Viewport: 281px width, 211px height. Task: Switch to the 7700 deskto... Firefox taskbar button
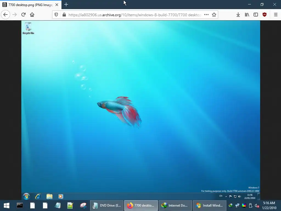[141, 206]
